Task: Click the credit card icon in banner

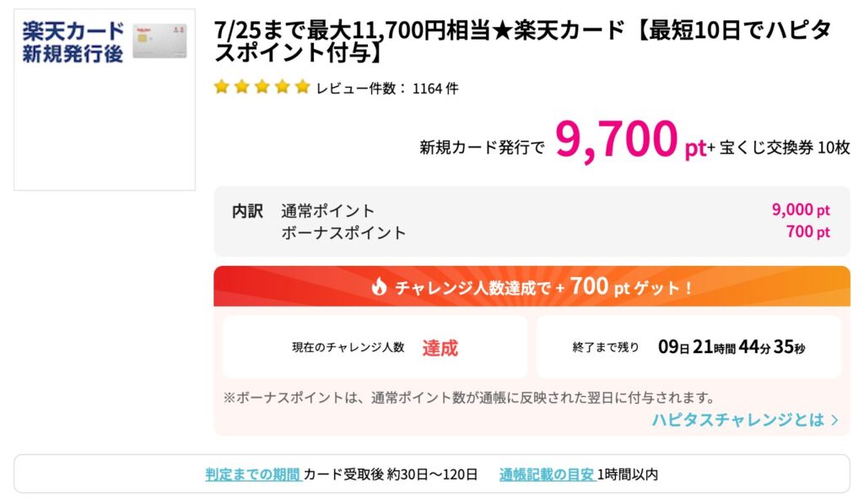Action: (x=159, y=41)
